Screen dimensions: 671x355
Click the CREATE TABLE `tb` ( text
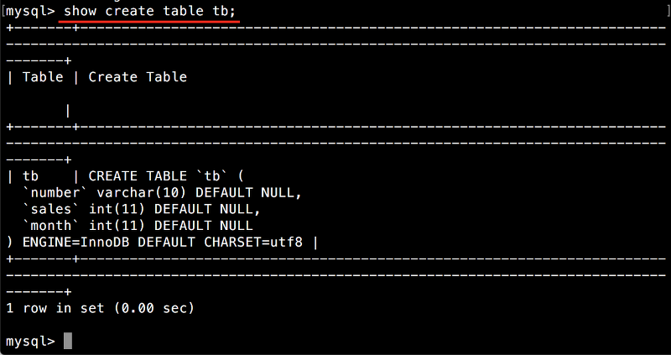(166, 176)
